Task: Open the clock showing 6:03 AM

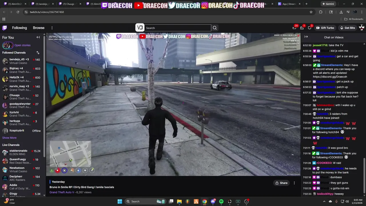Action: (358, 201)
